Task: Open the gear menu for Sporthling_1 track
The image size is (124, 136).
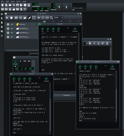Action: 8,28
